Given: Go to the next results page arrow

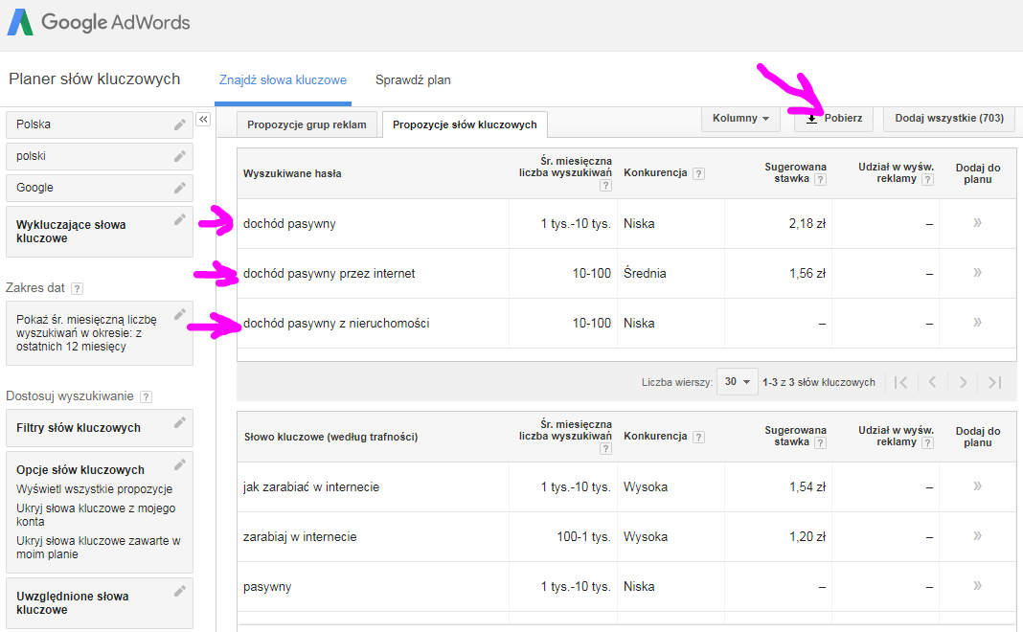Looking at the screenshot, I should 963,381.
